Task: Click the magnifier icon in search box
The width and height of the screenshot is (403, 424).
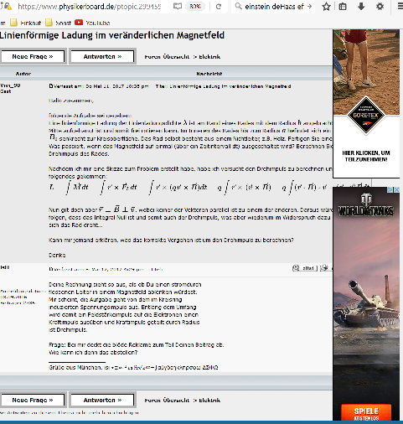Action: (x=238, y=6)
